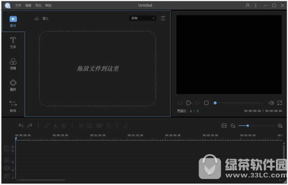The image size is (288, 185).
Task: Click the zoom-to-fit timeline icon
Action: tap(224, 126)
